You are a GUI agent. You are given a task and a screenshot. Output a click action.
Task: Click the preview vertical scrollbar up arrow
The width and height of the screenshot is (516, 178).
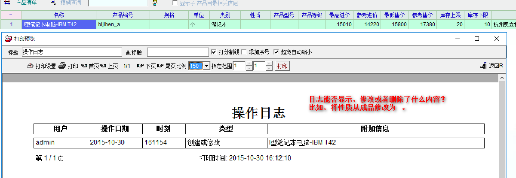click(x=501, y=78)
